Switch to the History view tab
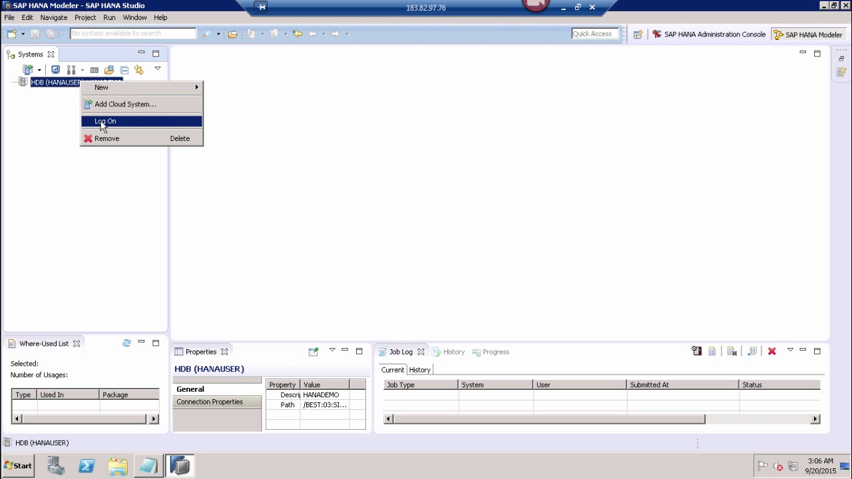 [x=448, y=351]
